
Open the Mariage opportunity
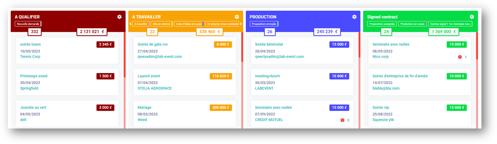[x=144, y=107]
